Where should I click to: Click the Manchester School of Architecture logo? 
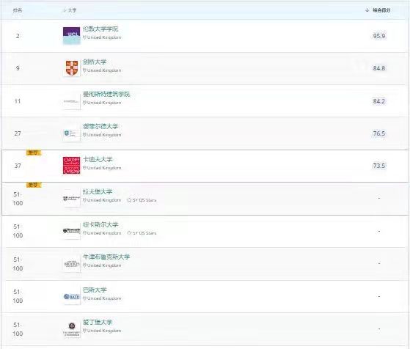tap(71, 101)
